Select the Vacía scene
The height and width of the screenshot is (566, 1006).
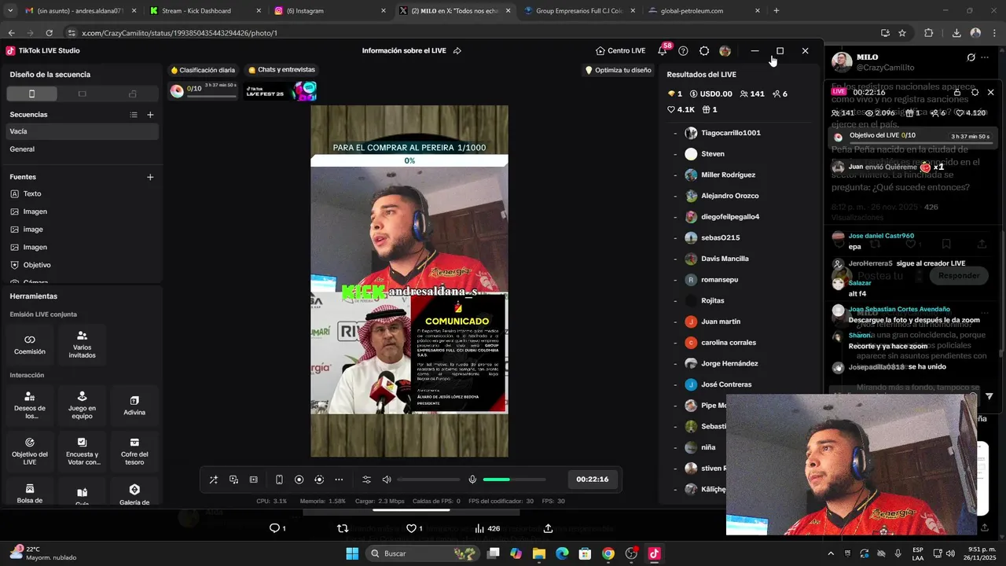82,131
